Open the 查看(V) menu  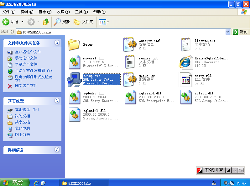[45, 12]
